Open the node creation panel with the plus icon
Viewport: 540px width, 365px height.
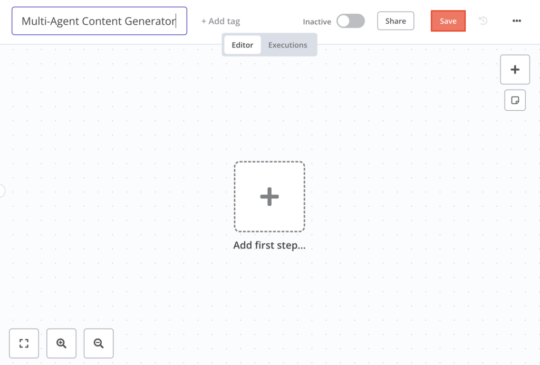pos(515,69)
